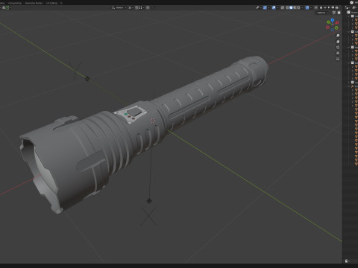This screenshot has height=268, width=358.
Task: Open the Global transform orientation dropdown
Action: 119,7
